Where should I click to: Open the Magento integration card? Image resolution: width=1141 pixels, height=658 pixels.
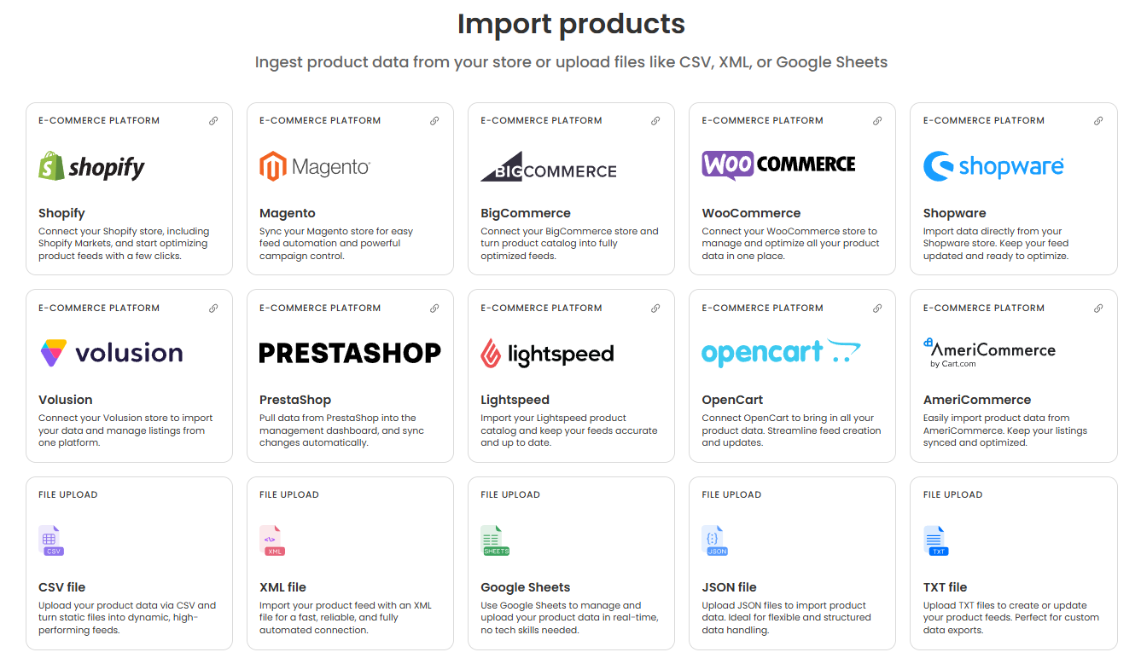pos(350,188)
